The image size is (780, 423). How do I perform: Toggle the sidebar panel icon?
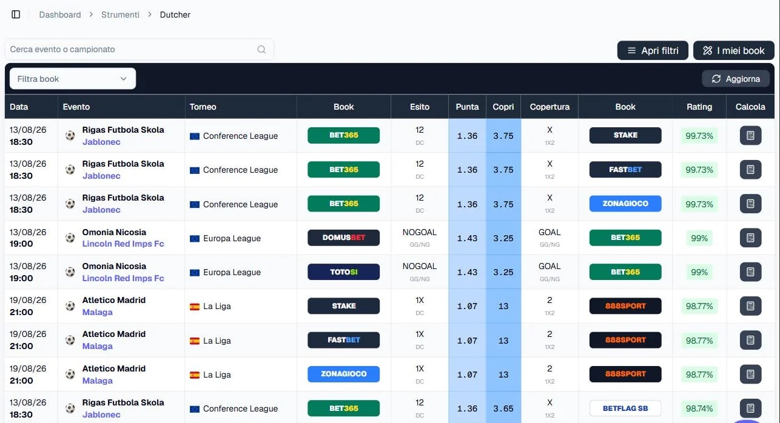point(16,15)
